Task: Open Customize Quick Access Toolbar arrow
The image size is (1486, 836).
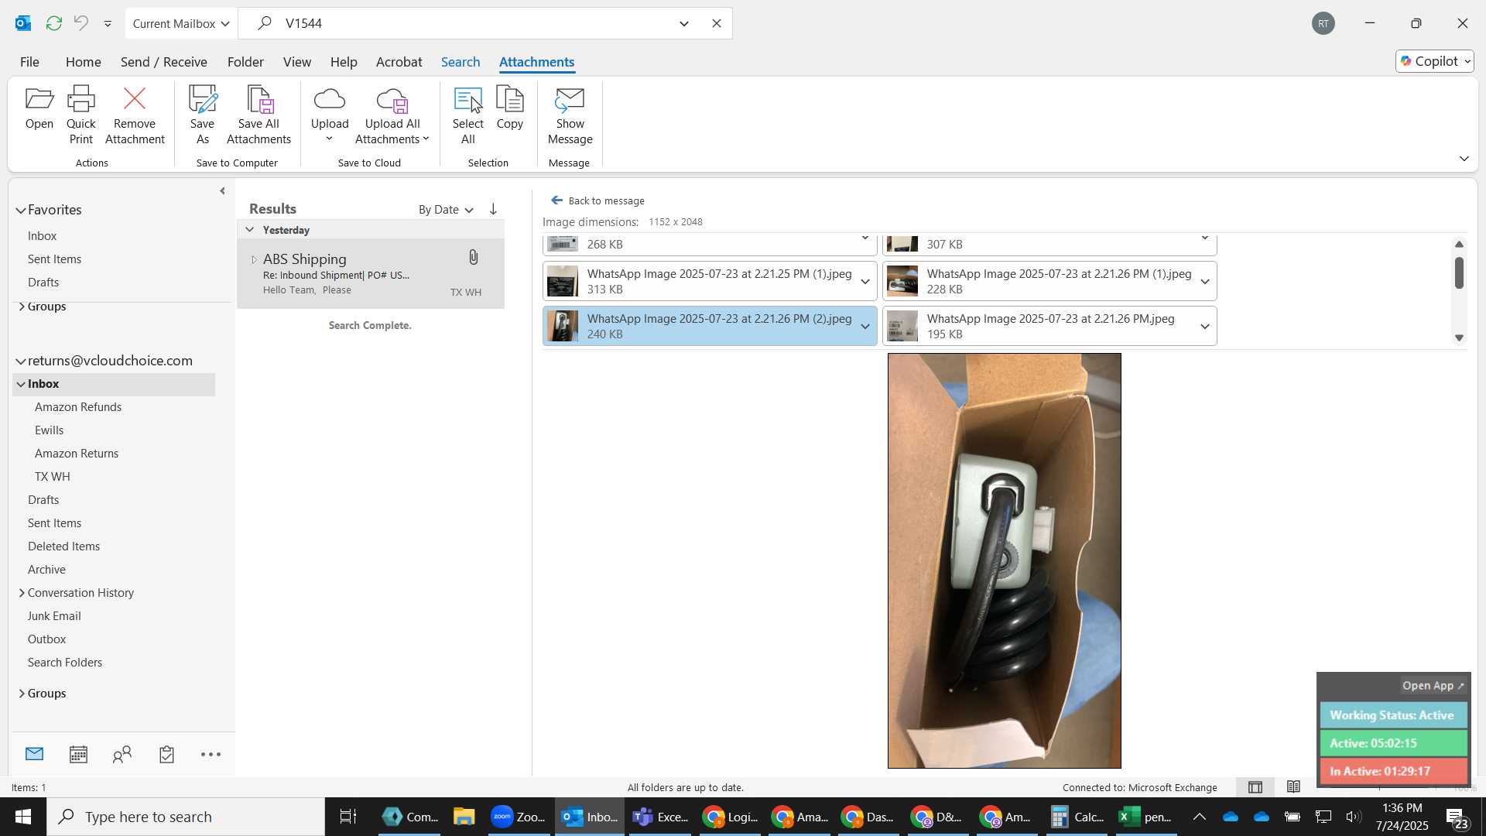Action: (108, 24)
